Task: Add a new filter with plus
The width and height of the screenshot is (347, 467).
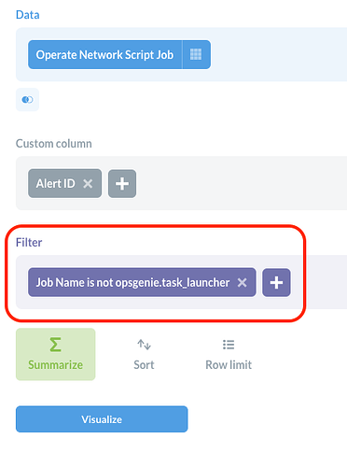Action: [x=276, y=283]
